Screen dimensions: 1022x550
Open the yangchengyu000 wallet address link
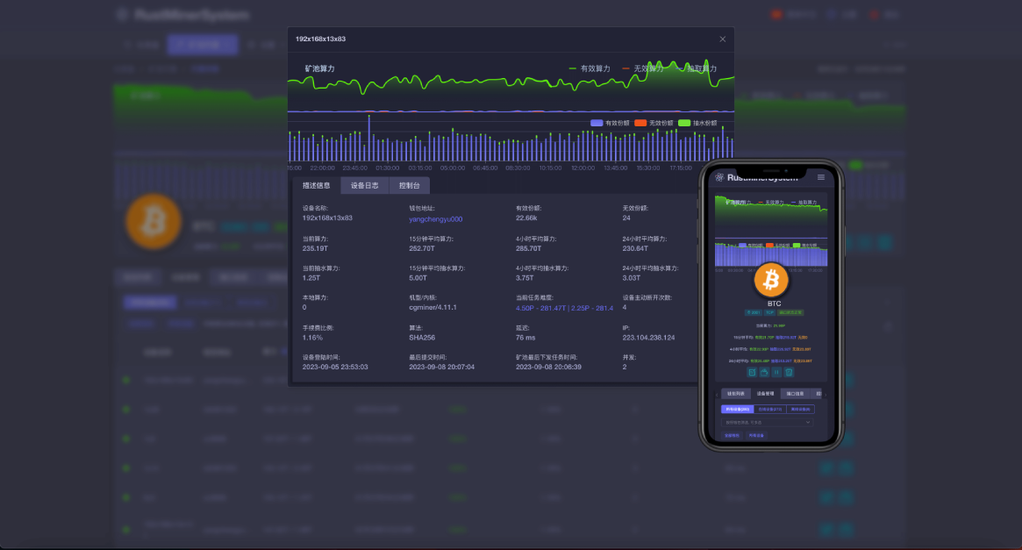pyautogui.click(x=435, y=219)
